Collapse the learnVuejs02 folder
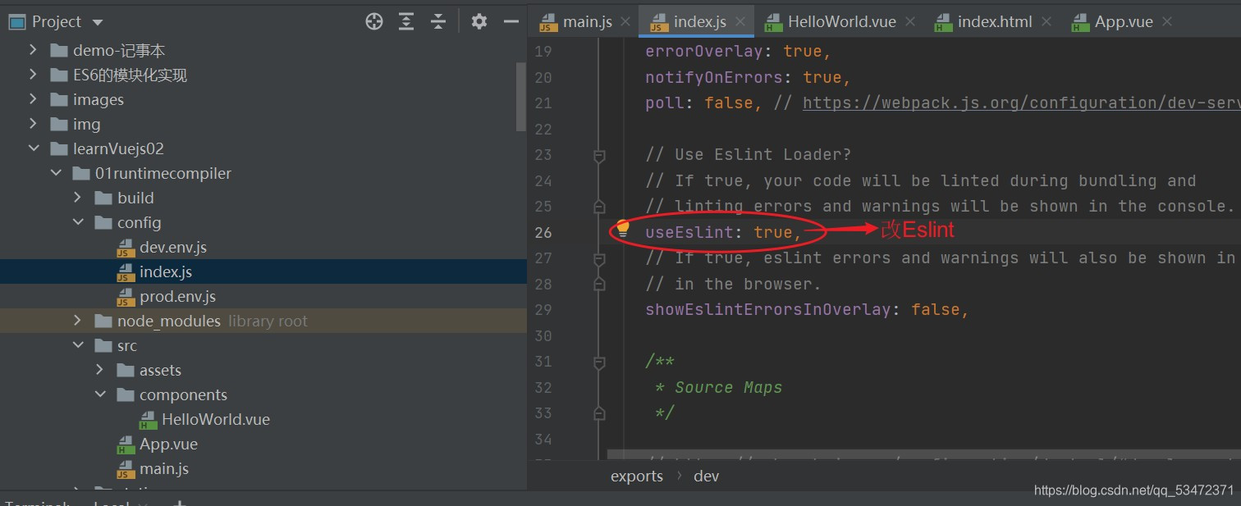 coord(33,148)
